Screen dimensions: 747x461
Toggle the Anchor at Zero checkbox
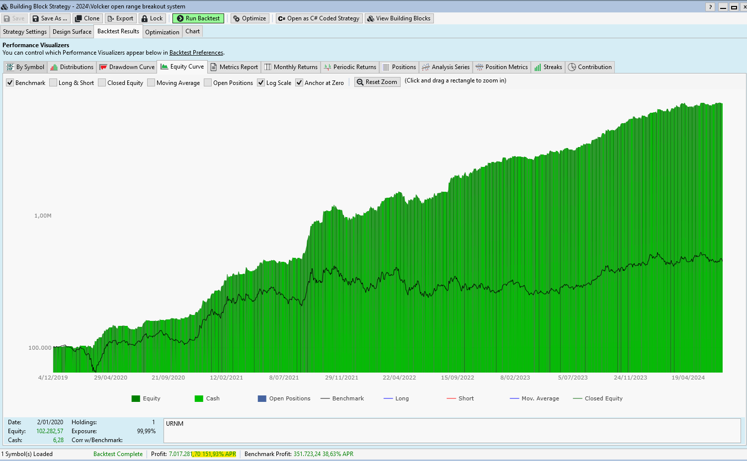pos(299,83)
